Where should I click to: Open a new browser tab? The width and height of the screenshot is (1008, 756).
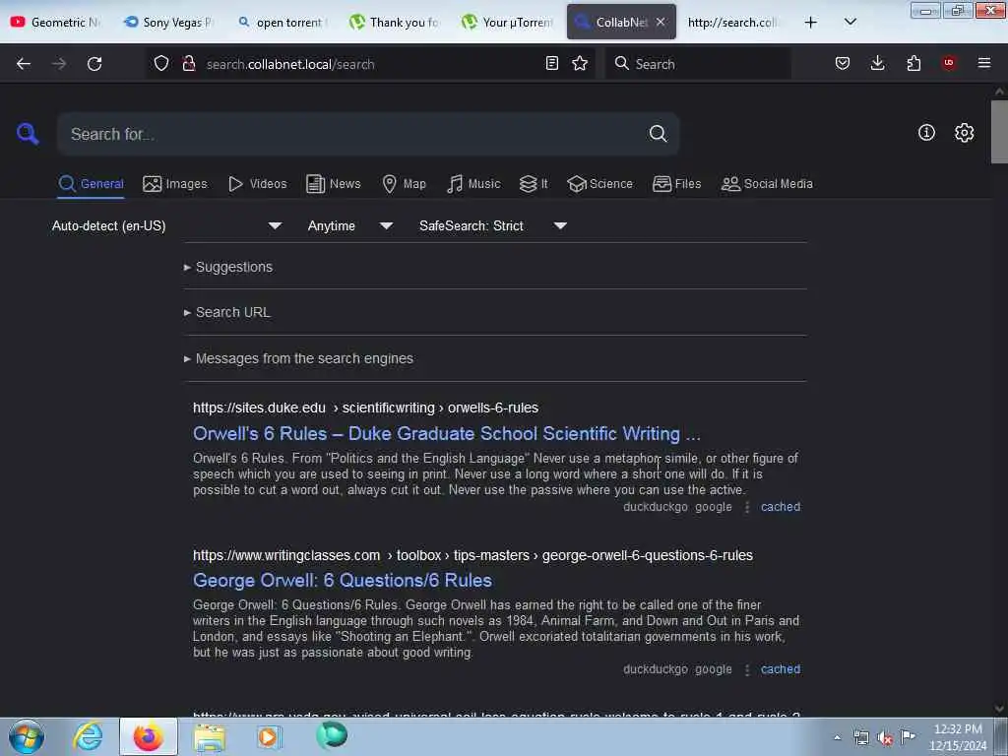[x=811, y=23]
